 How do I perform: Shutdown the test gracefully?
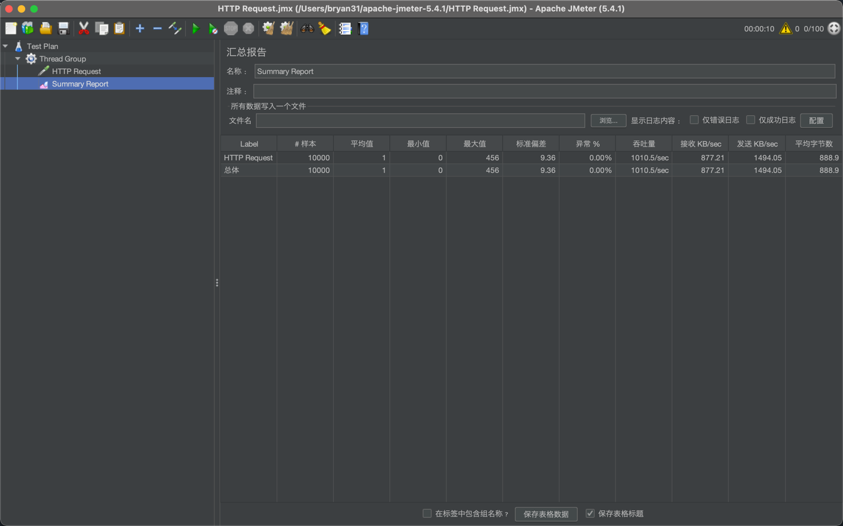248,28
